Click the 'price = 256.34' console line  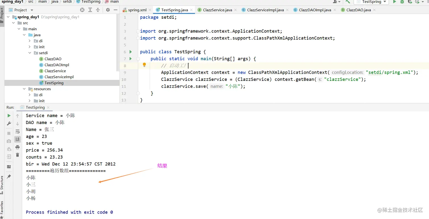(44, 150)
